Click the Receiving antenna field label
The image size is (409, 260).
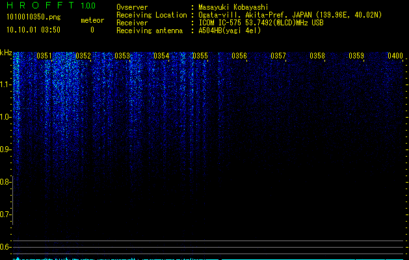point(150,31)
